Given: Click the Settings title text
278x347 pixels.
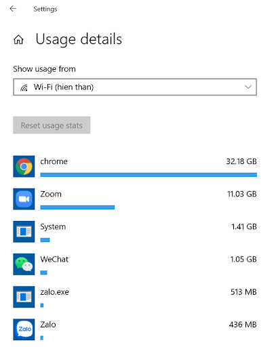Looking at the screenshot, I should point(45,9).
